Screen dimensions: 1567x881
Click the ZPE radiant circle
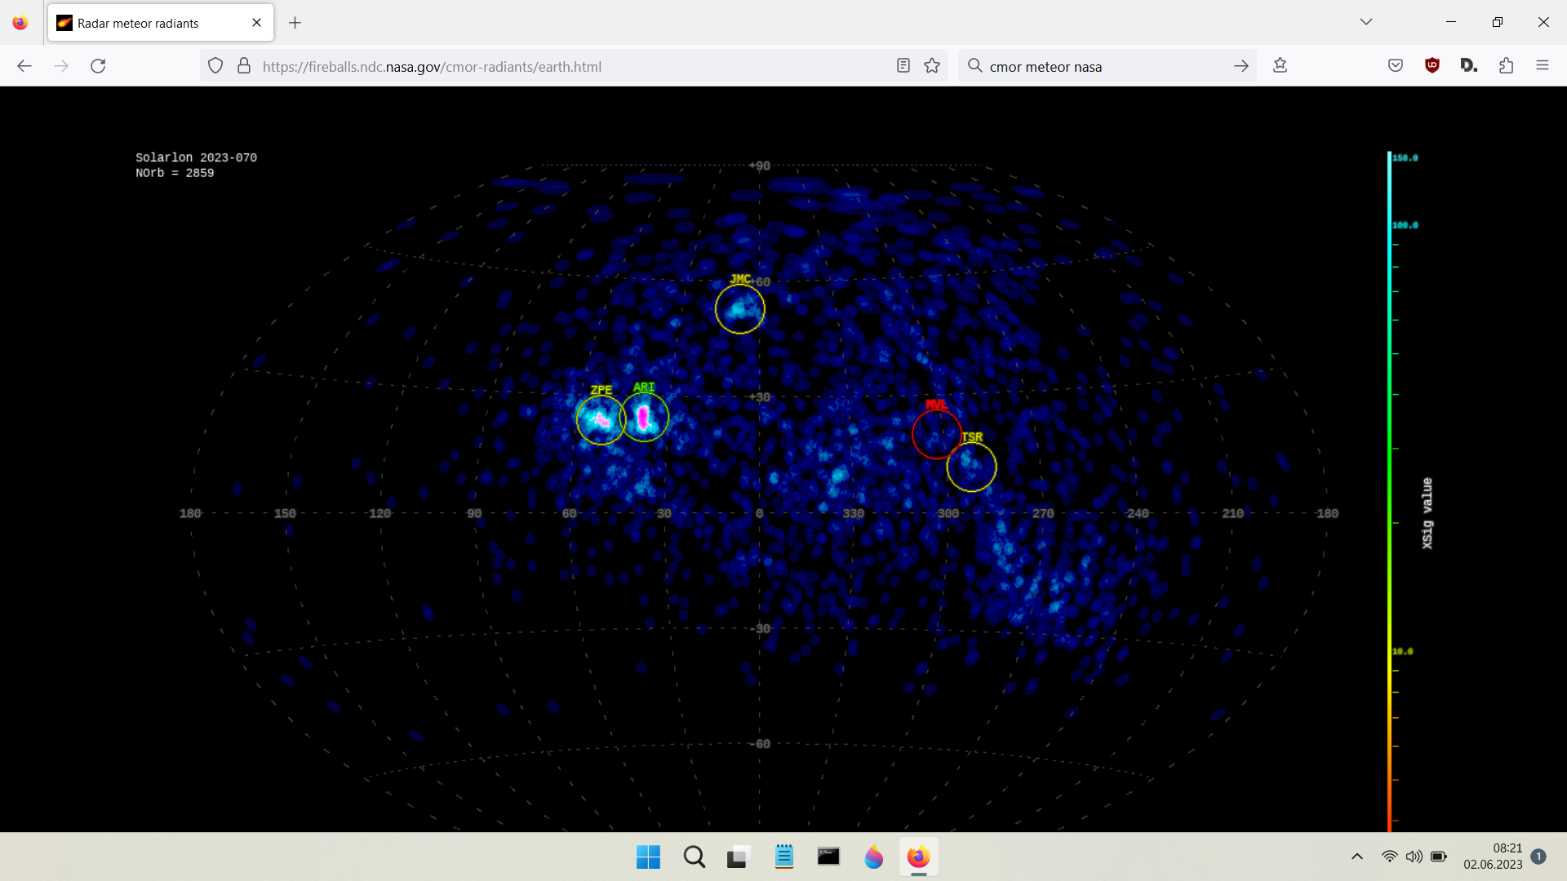pos(601,420)
